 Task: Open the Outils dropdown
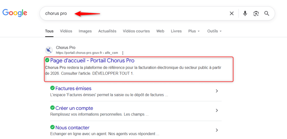(214, 31)
